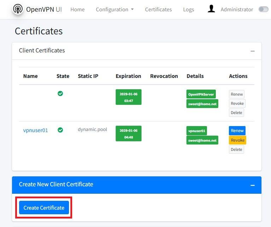Click the Certificates page heading
Image resolution: width=271 pixels, height=227 pixels.
coord(39,31)
